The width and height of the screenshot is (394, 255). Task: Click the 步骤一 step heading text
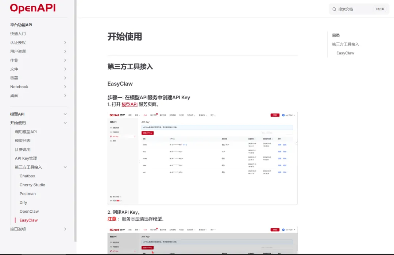point(149,97)
